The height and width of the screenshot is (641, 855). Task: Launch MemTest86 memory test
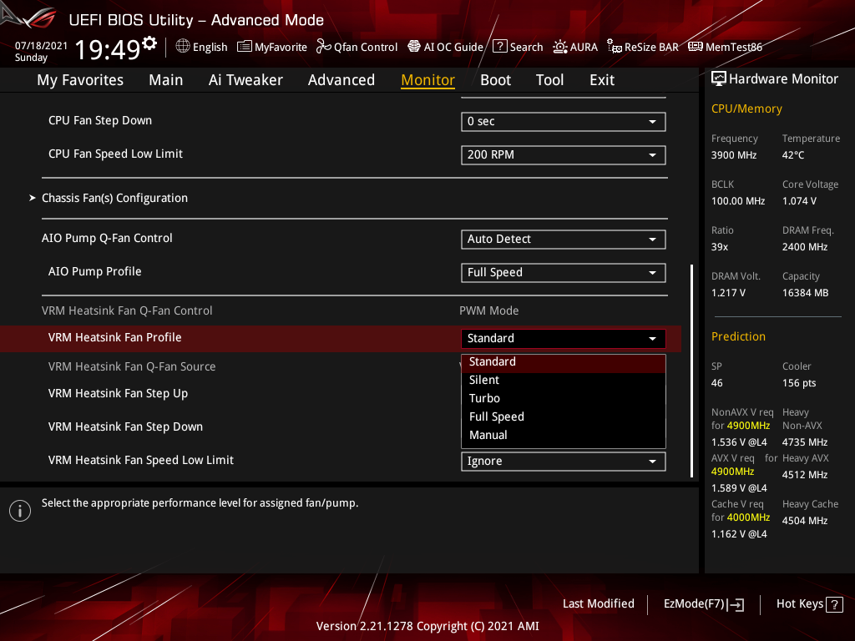click(x=725, y=47)
